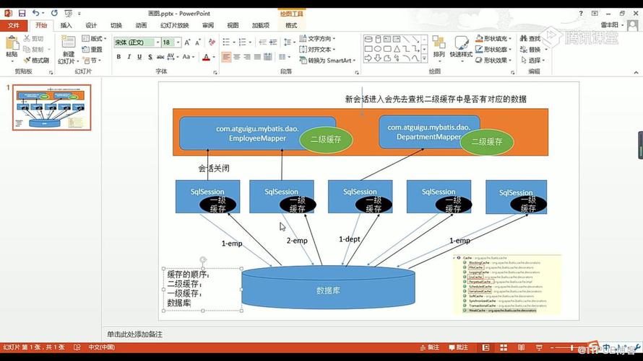Select the down block arrow shape

378,58
